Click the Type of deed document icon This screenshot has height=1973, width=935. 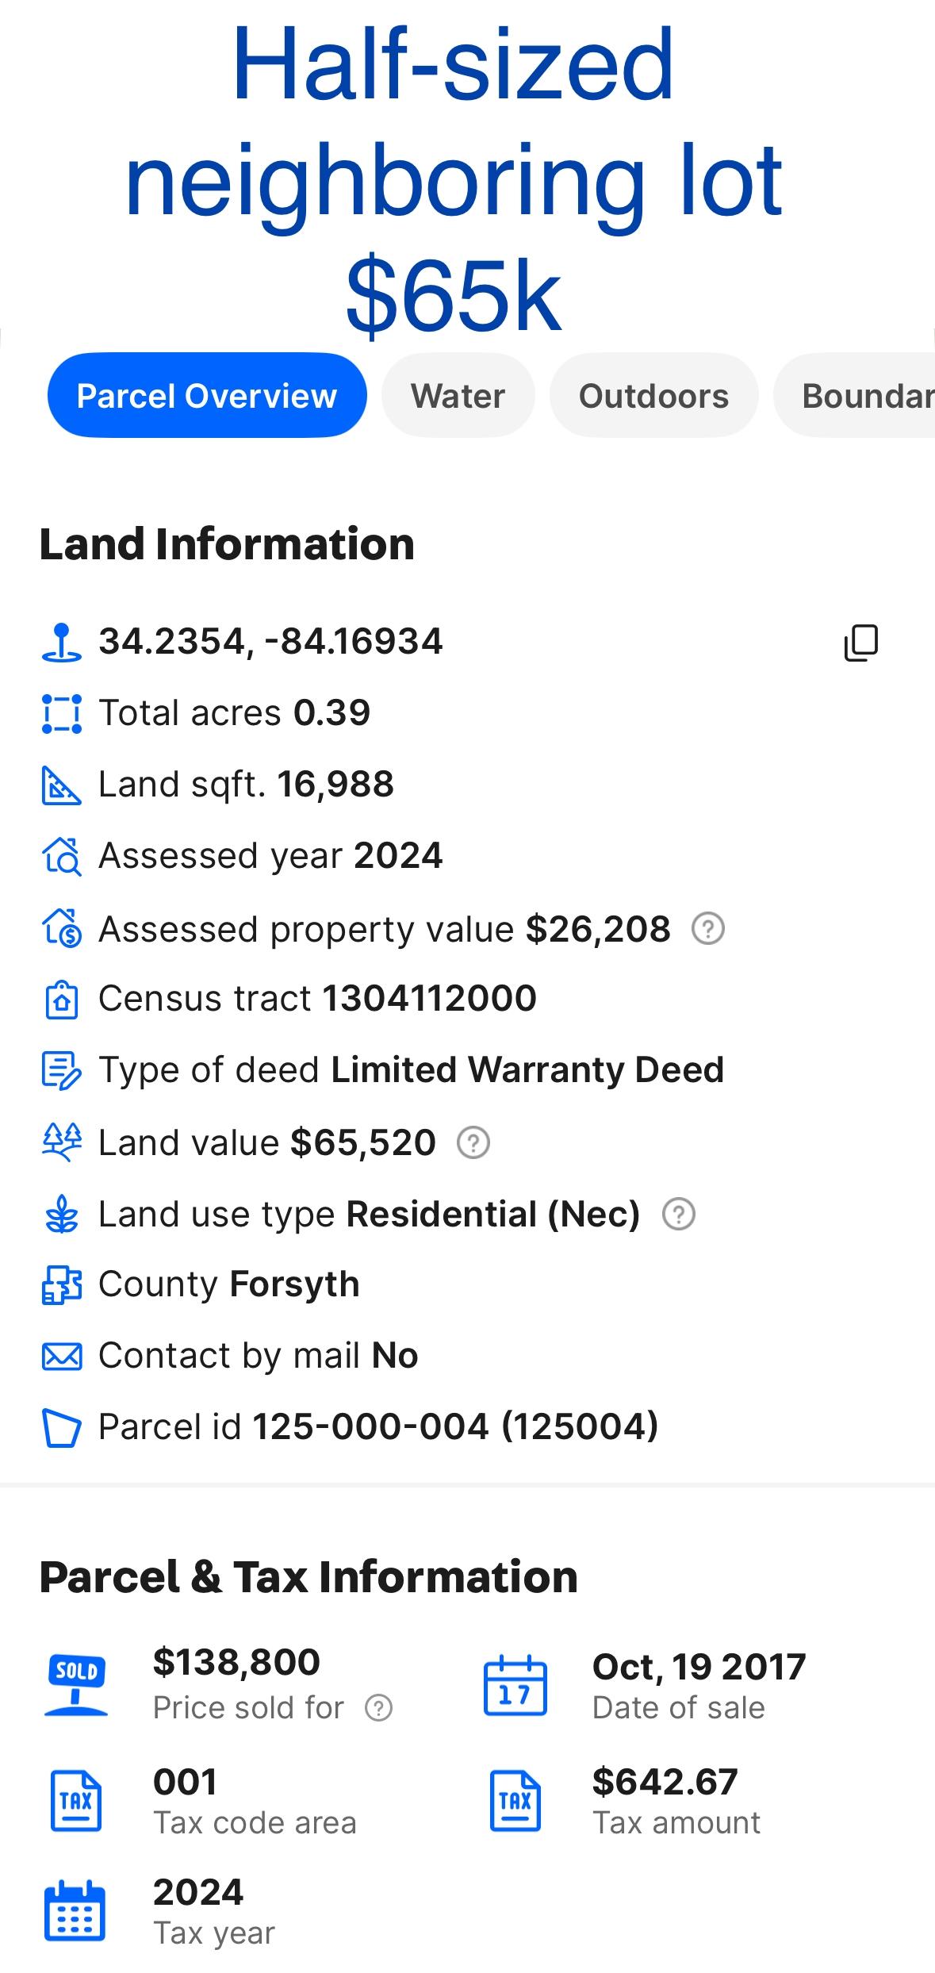coord(61,1070)
